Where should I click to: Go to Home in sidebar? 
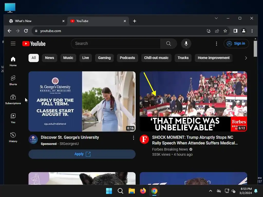pyautogui.click(x=13, y=62)
